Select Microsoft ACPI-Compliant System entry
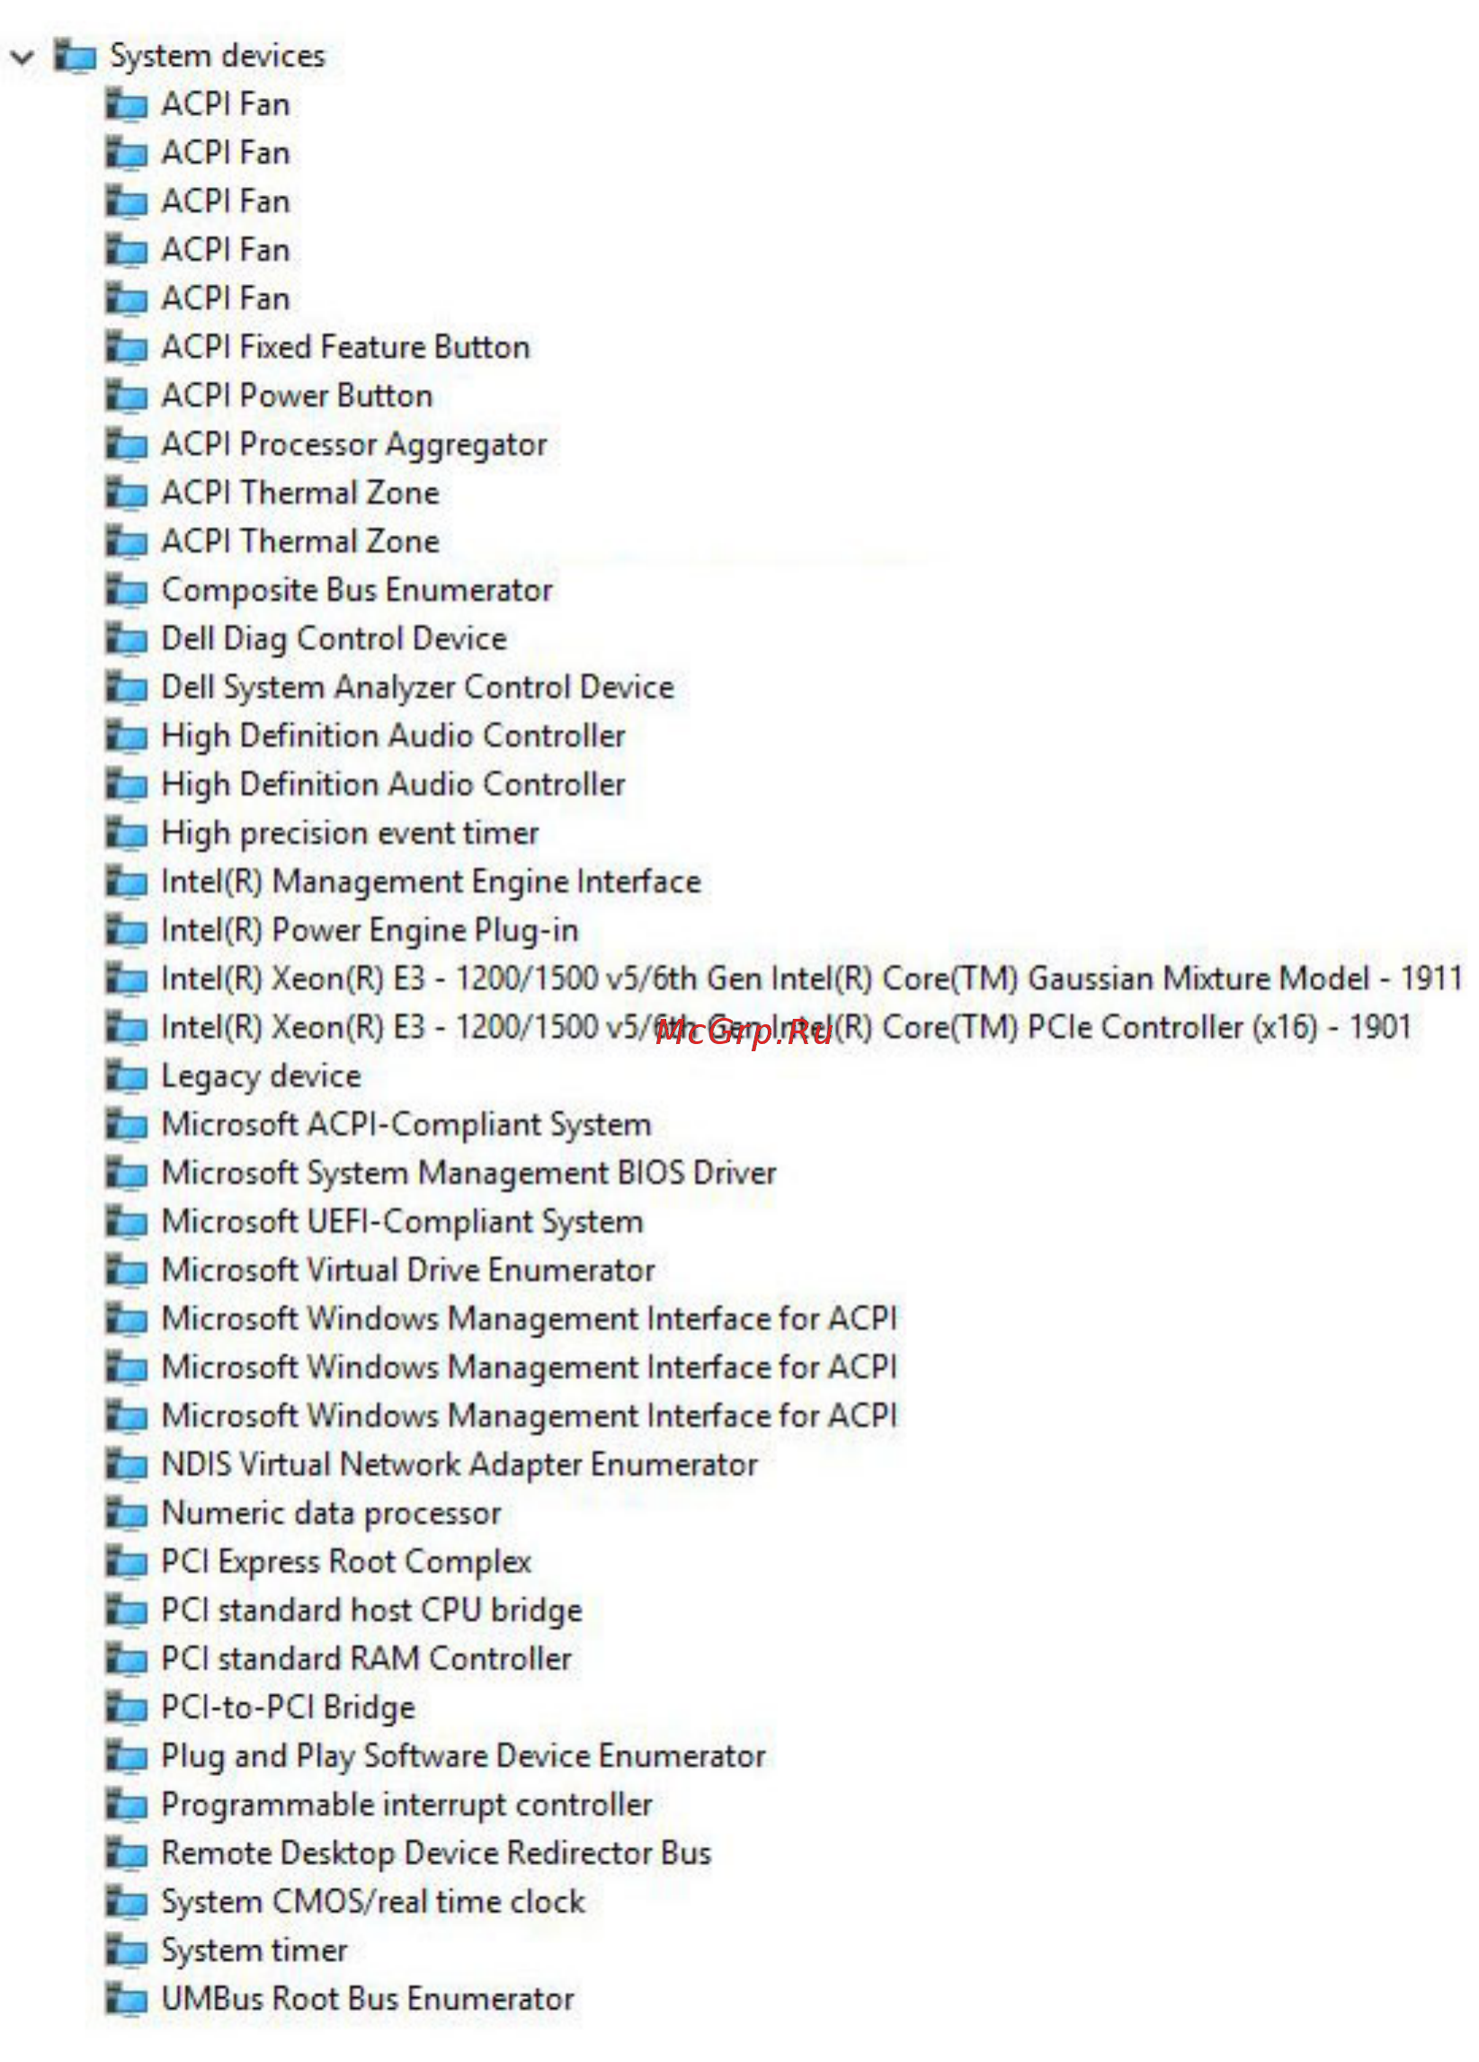 [406, 1124]
